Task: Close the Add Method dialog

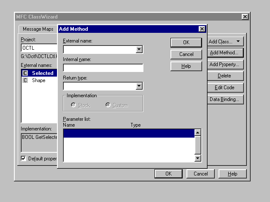Action: (x=202, y=29)
